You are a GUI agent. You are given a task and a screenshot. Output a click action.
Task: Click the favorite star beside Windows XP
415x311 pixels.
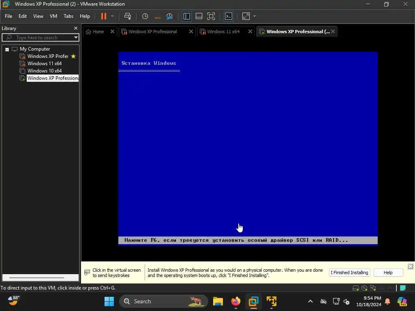coord(73,56)
